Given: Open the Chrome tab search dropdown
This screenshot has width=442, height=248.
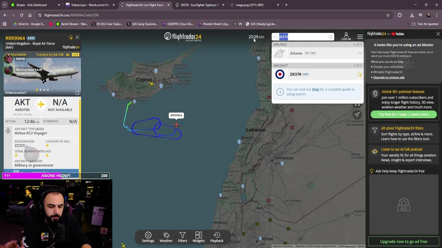Looking at the screenshot, I should [4, 5].
